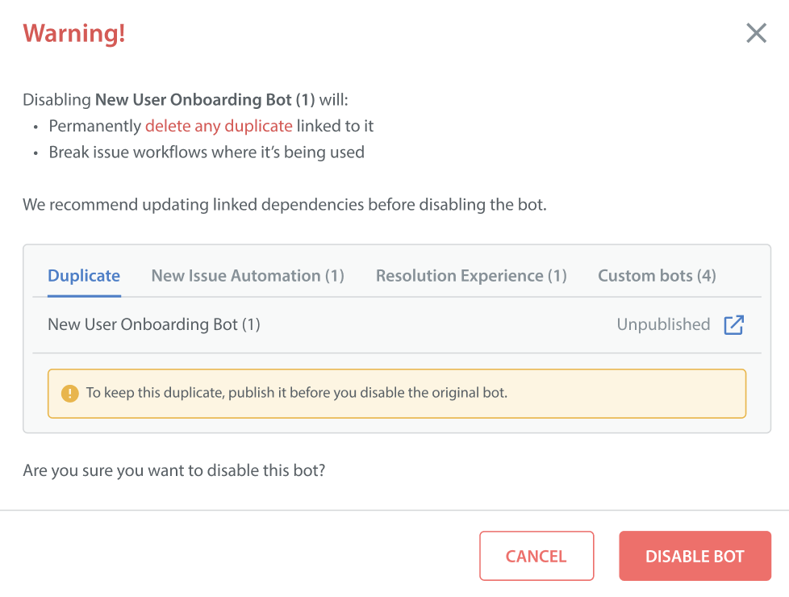Click the 'Are you sure' confirmation question
The width and height of the screenshot is (789, 597).
tap(174, 470)
